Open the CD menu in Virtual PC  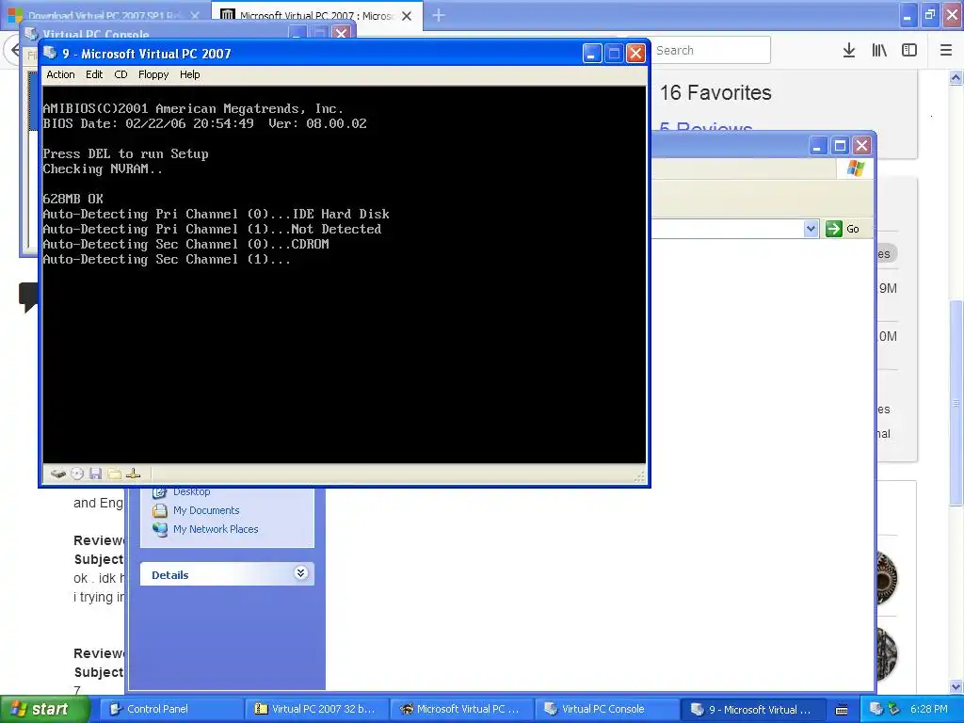120,74
